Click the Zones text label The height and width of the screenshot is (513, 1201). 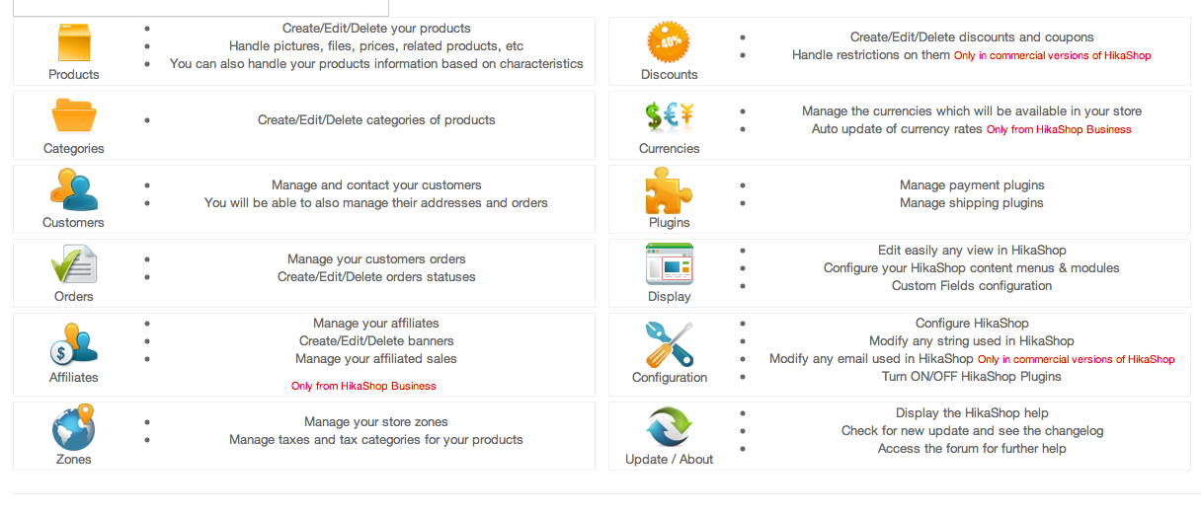coord(74,460)
